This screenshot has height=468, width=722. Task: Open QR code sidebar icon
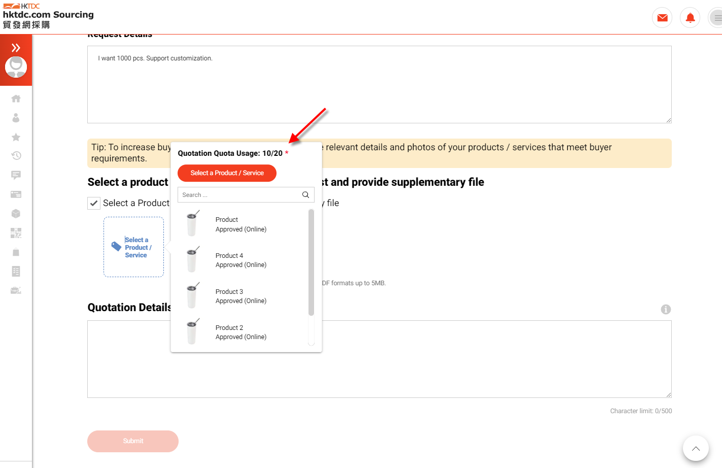16,233
